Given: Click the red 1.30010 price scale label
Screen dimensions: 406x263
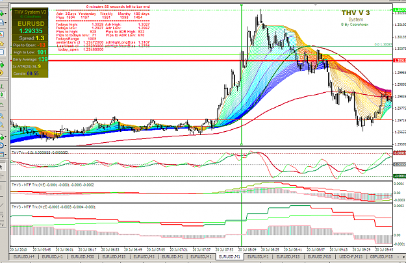Looking at the screenshot, I should point(400,60).
